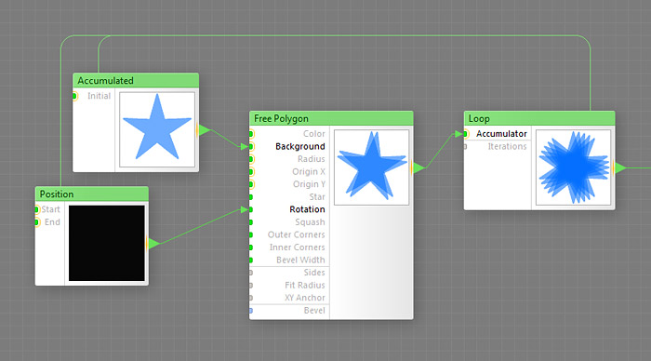
Task: Select the Sides parameter port
Action: 251,273
